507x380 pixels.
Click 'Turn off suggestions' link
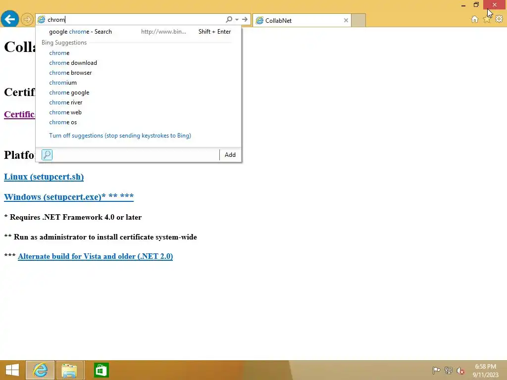tap(120, 136)
